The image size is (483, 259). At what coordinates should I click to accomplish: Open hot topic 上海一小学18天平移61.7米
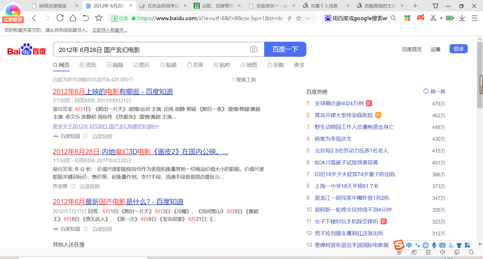(346, 186)
